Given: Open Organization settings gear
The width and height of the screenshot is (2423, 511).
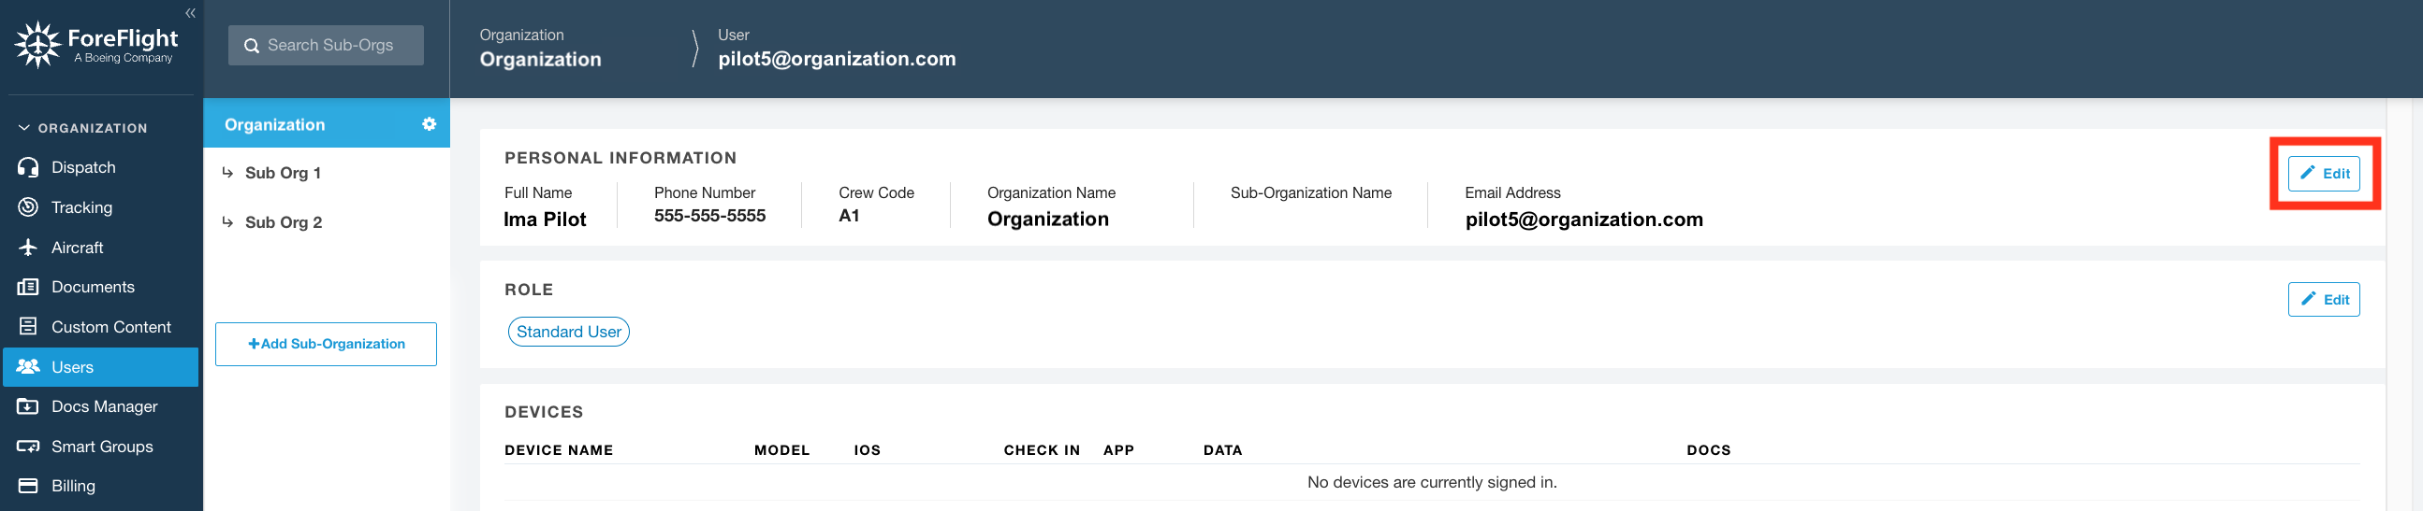Looking at the screenshot, I should point(429,124).
